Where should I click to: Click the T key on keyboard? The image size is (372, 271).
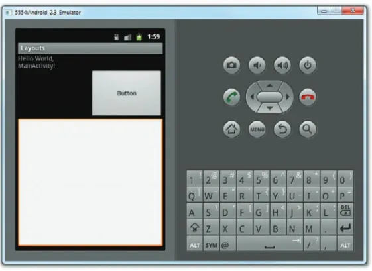point(261,194)
